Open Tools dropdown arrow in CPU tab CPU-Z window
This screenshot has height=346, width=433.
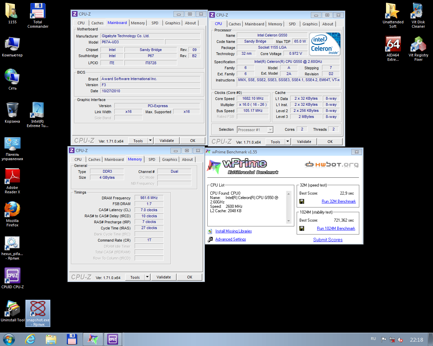288,142
